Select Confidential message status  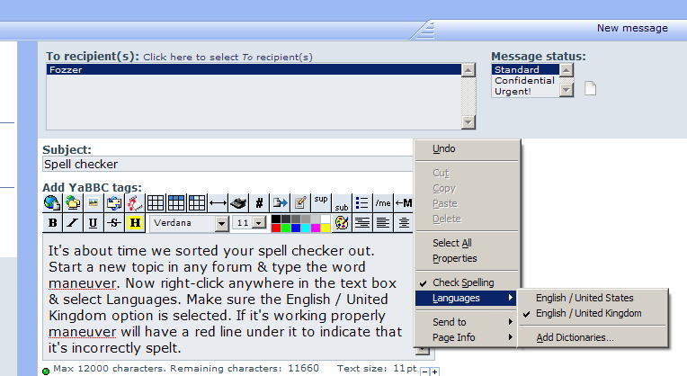click(x=526, y=81)
